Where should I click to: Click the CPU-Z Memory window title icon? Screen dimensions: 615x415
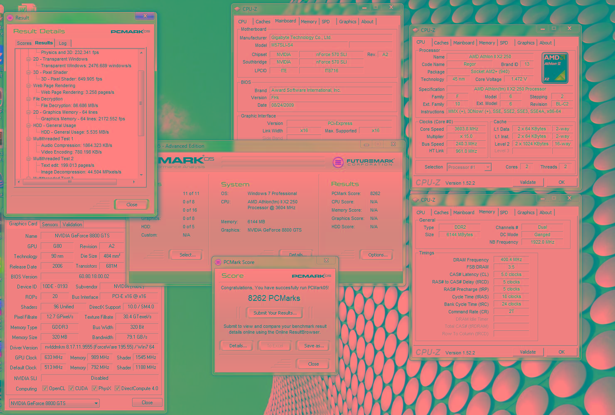[415, 200]
